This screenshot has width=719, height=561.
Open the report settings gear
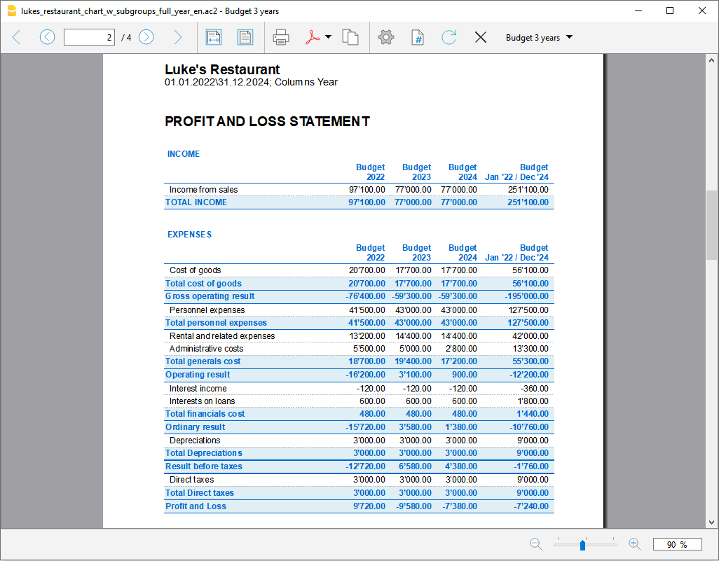[385, 37]
